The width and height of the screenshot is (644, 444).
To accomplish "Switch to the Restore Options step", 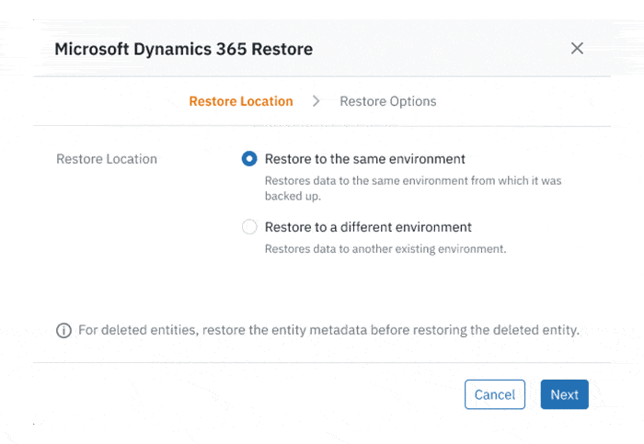I will [387, 101].
